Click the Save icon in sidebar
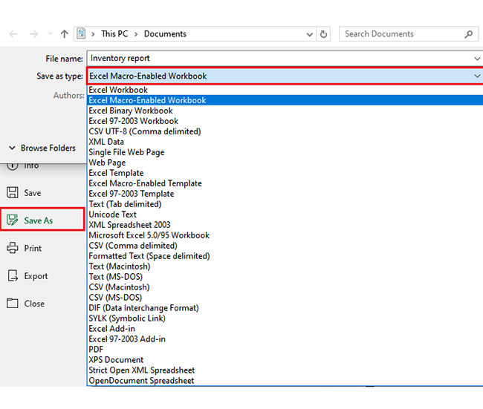The image size is (483, 409). 13,193
